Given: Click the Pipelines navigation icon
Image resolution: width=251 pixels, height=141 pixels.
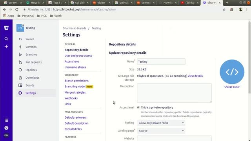Looking at the screenshot, I should [20, 70].
